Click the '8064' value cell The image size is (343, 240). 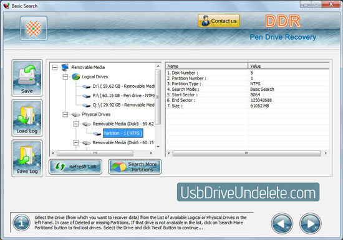point(255,95)
